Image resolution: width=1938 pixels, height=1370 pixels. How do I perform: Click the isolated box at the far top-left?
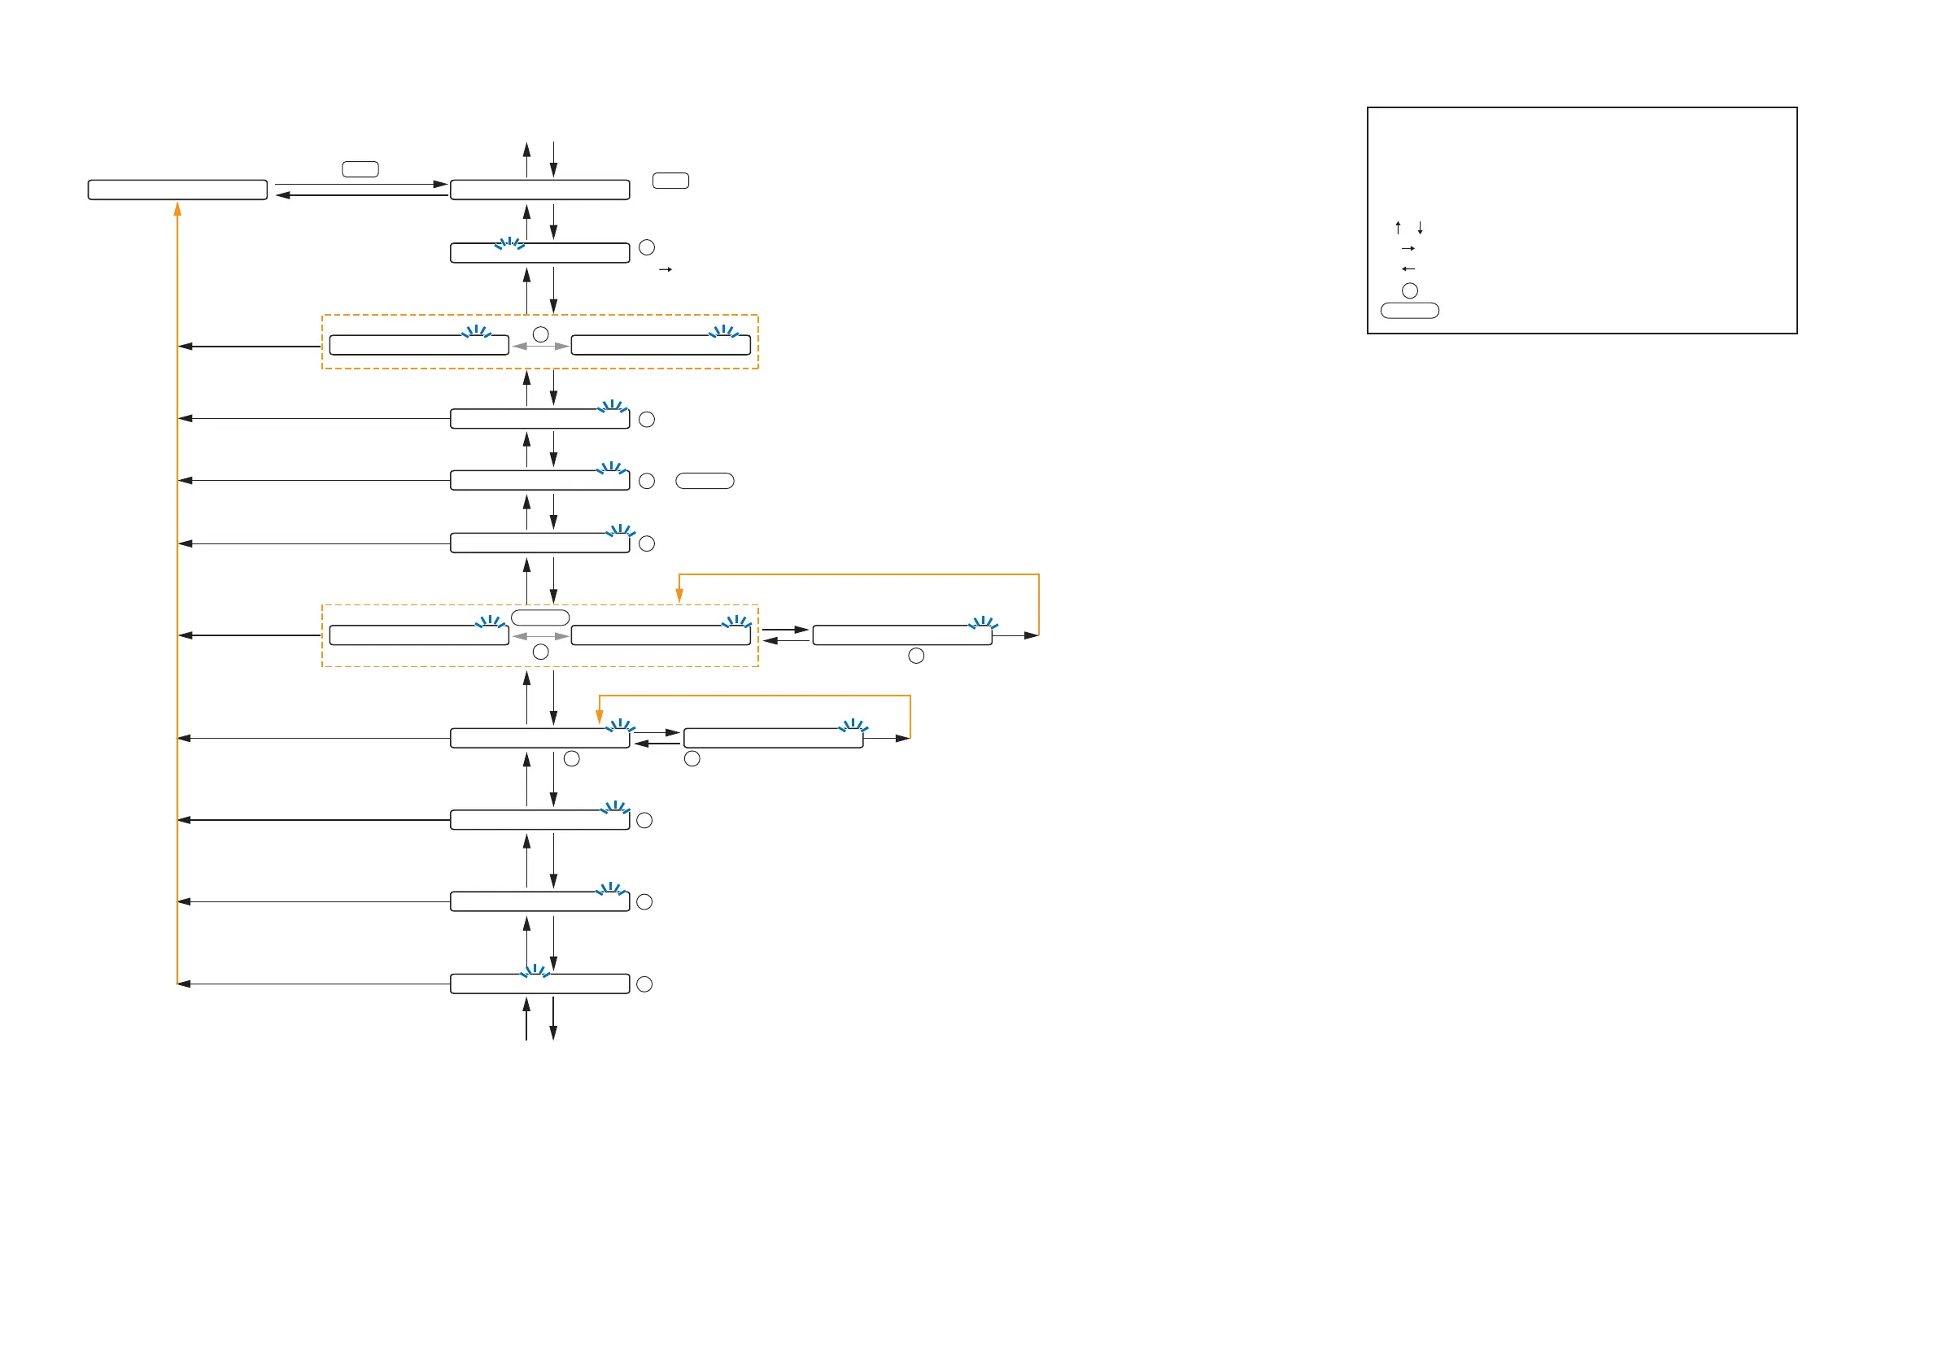click(x=177, y=189)
